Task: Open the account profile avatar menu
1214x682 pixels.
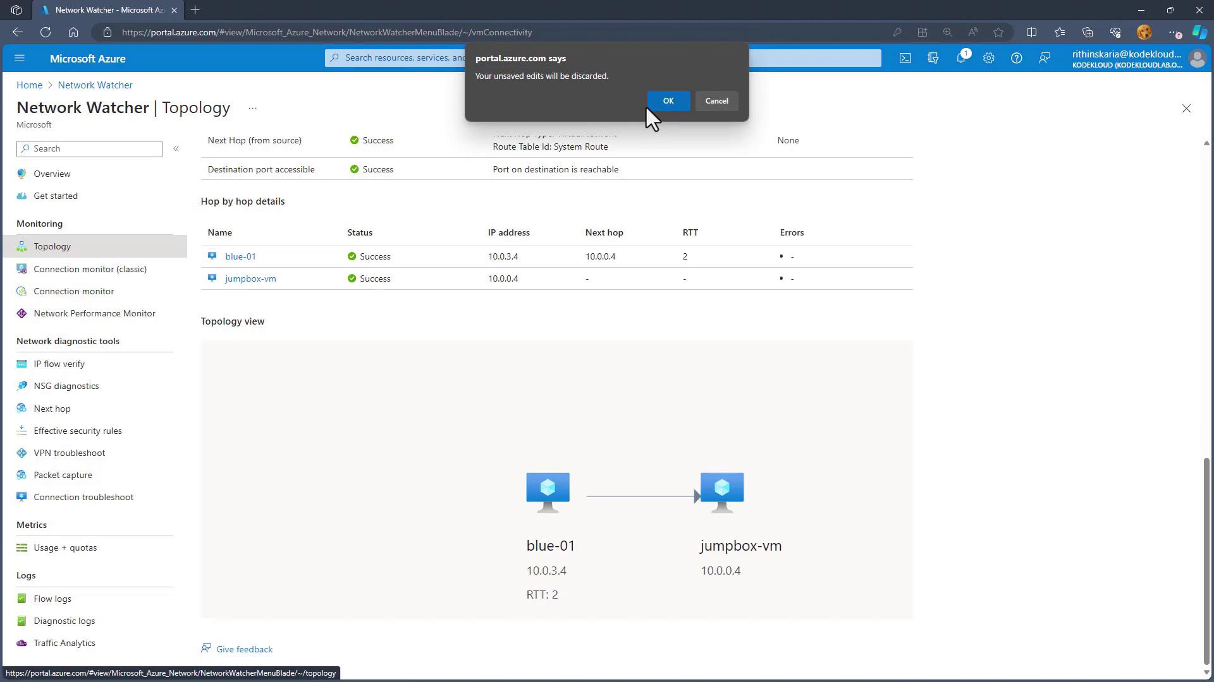Action: pyautogui.click(x=1196, y=58)
